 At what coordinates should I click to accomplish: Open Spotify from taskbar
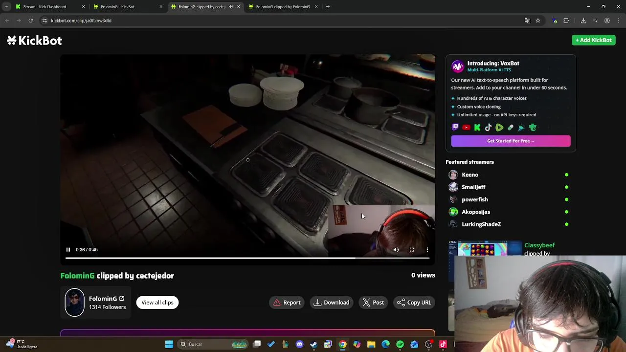[400, 344]
